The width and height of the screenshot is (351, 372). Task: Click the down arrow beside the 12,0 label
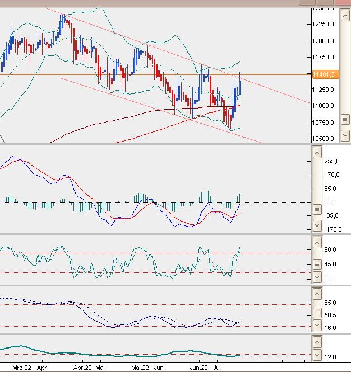[317, 355]
